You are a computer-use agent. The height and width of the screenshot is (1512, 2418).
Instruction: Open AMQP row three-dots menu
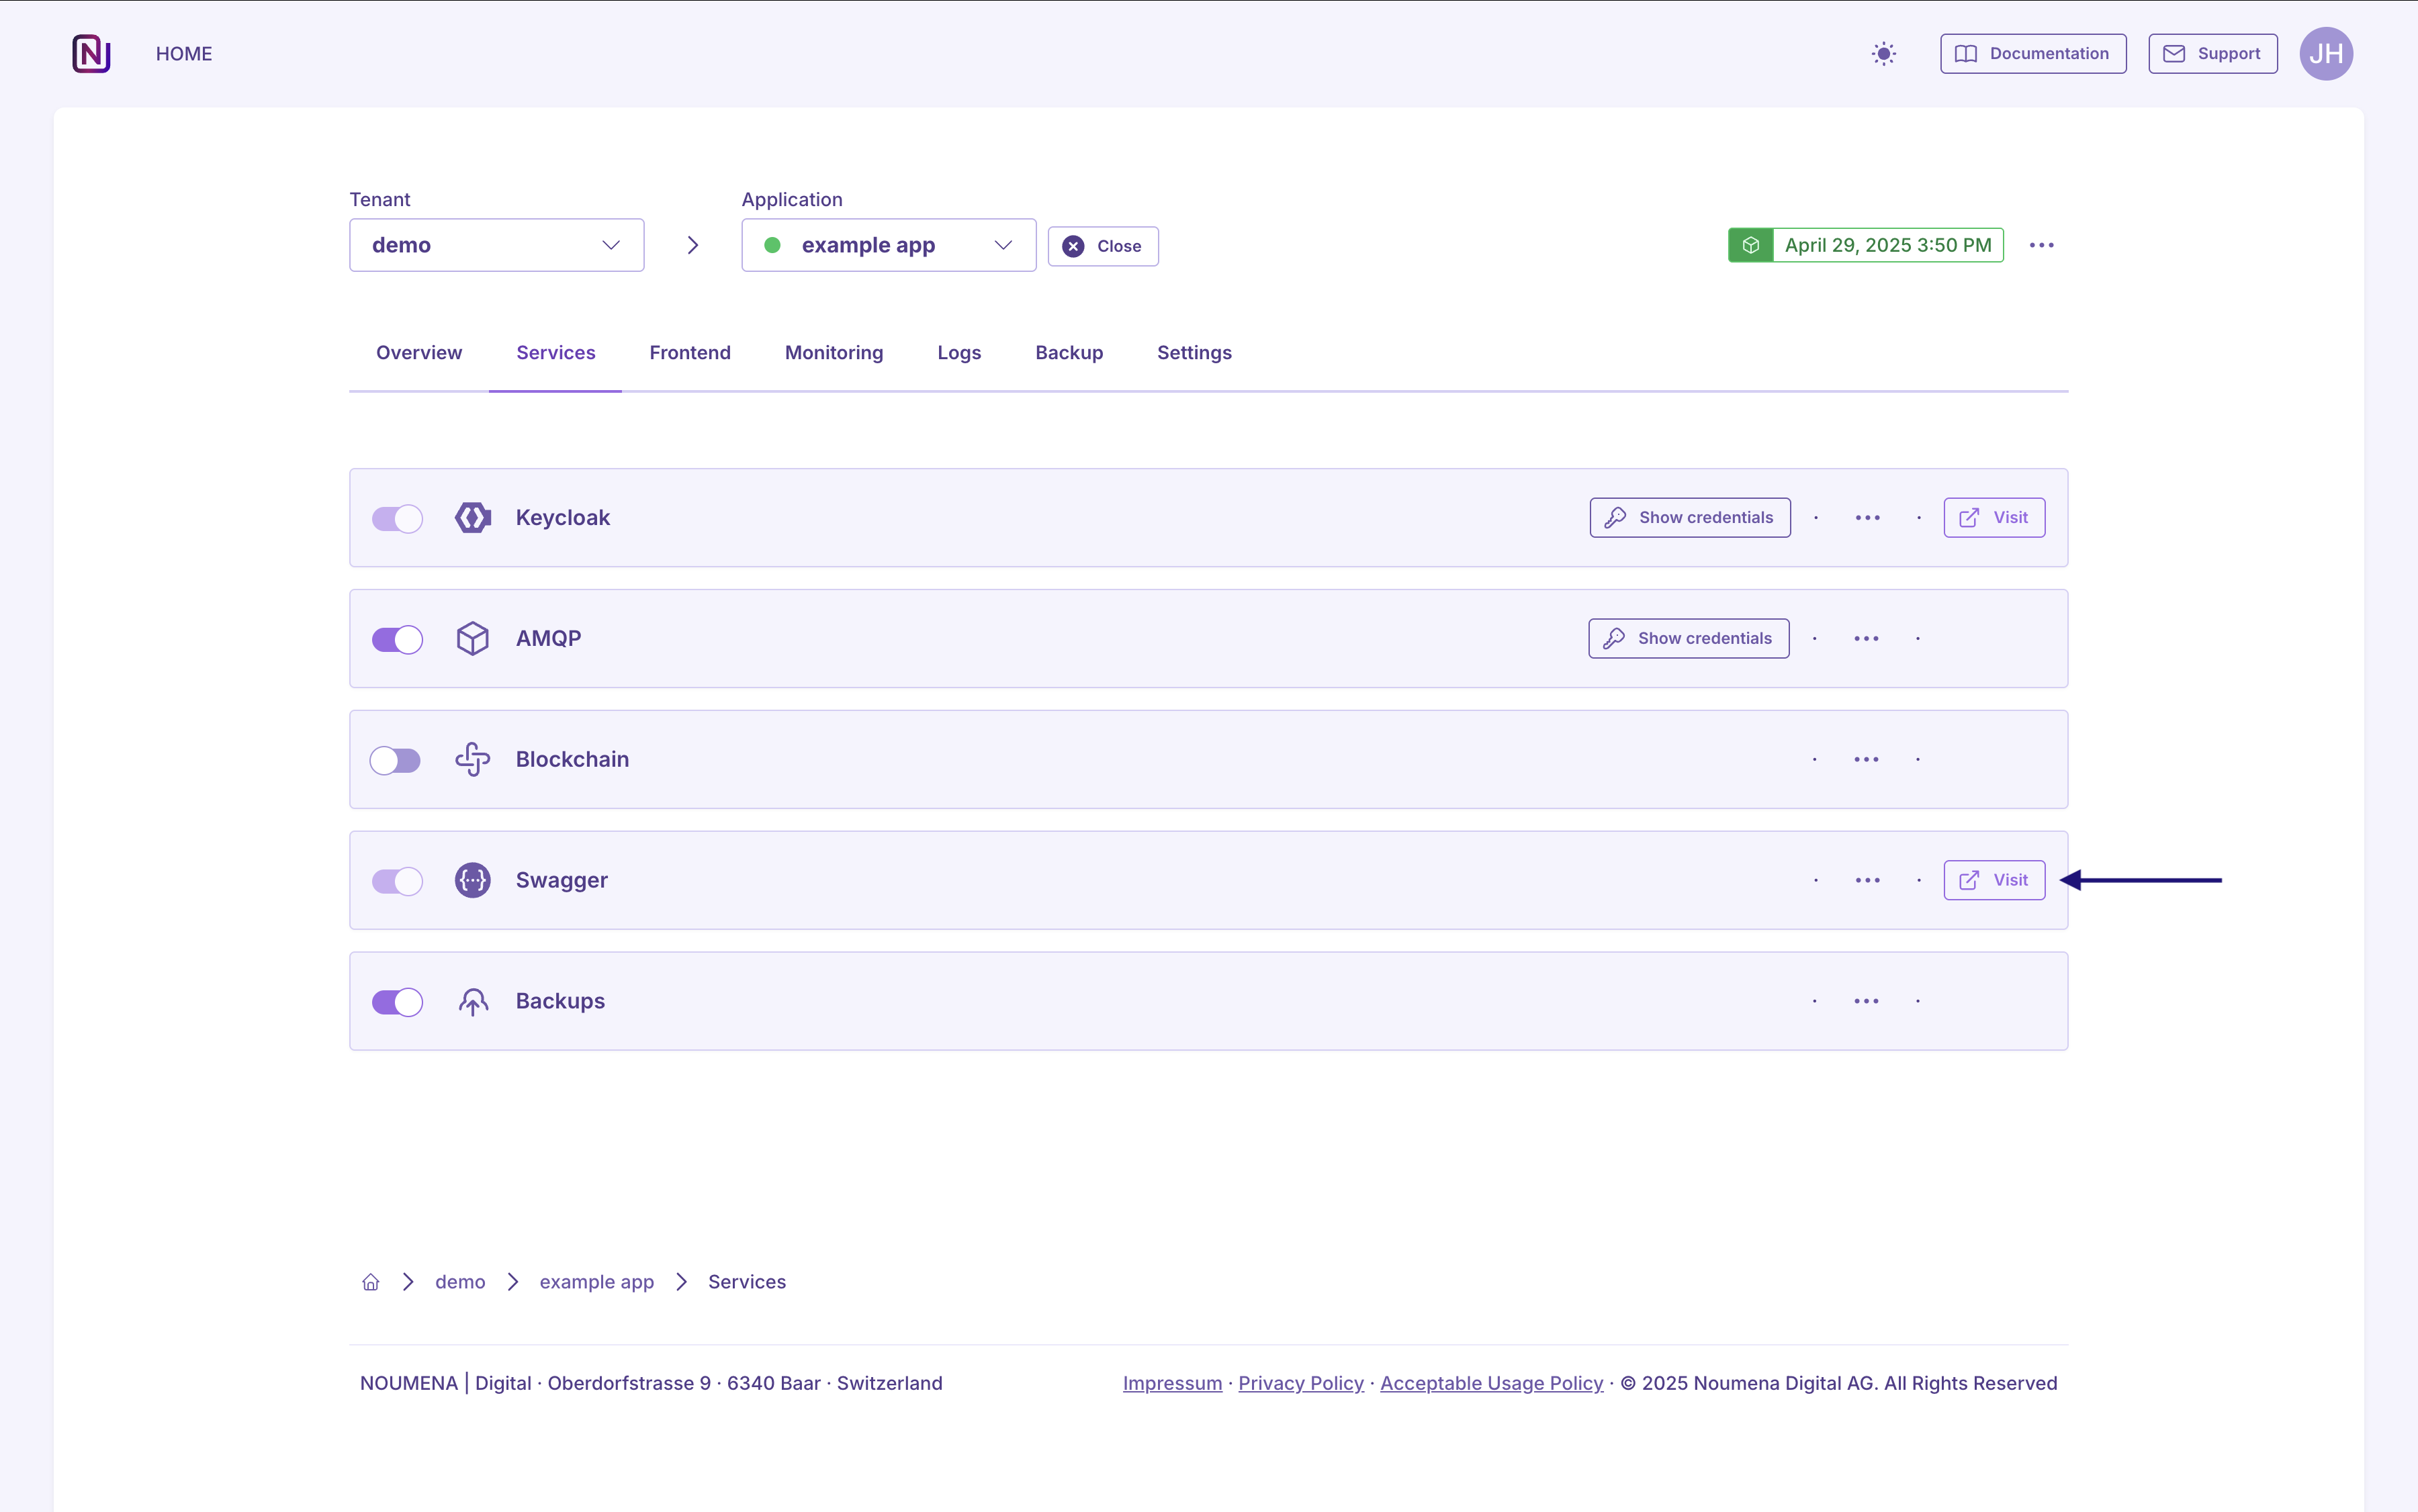(x=1866, y=639)
